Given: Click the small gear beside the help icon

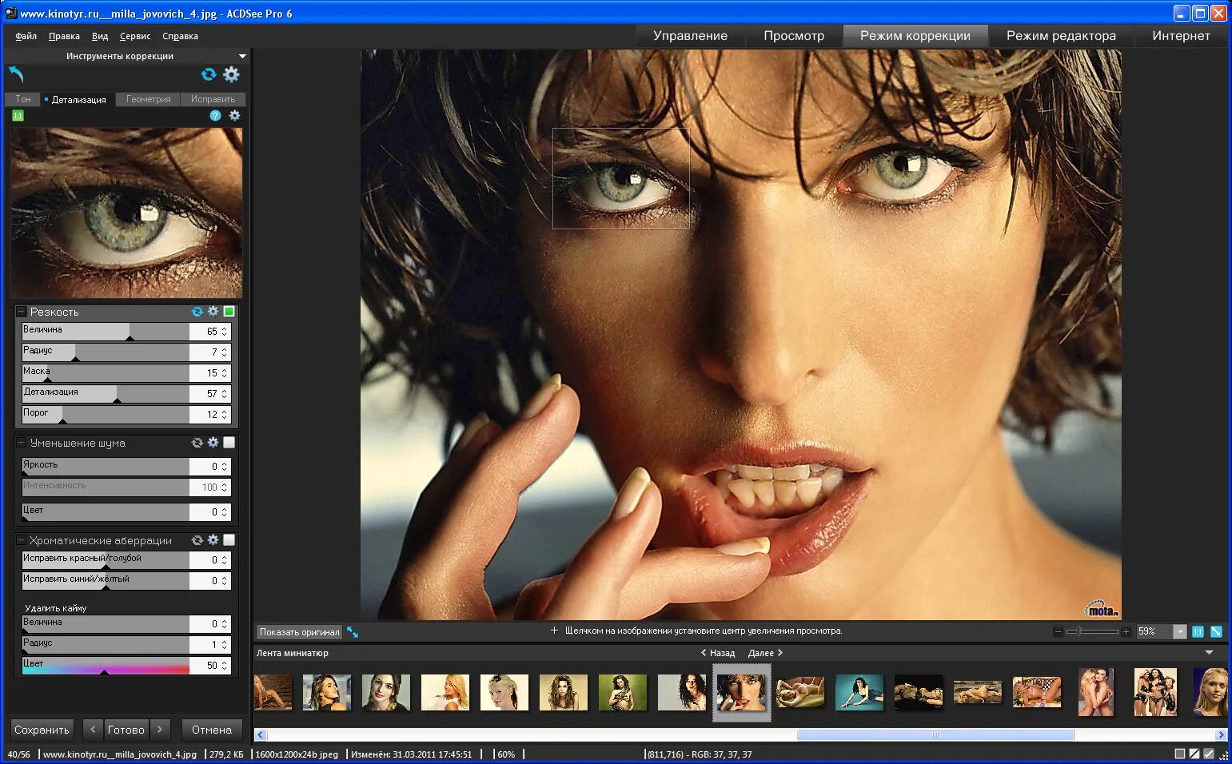Looking at the screenshot, I should tap(234, 116).
